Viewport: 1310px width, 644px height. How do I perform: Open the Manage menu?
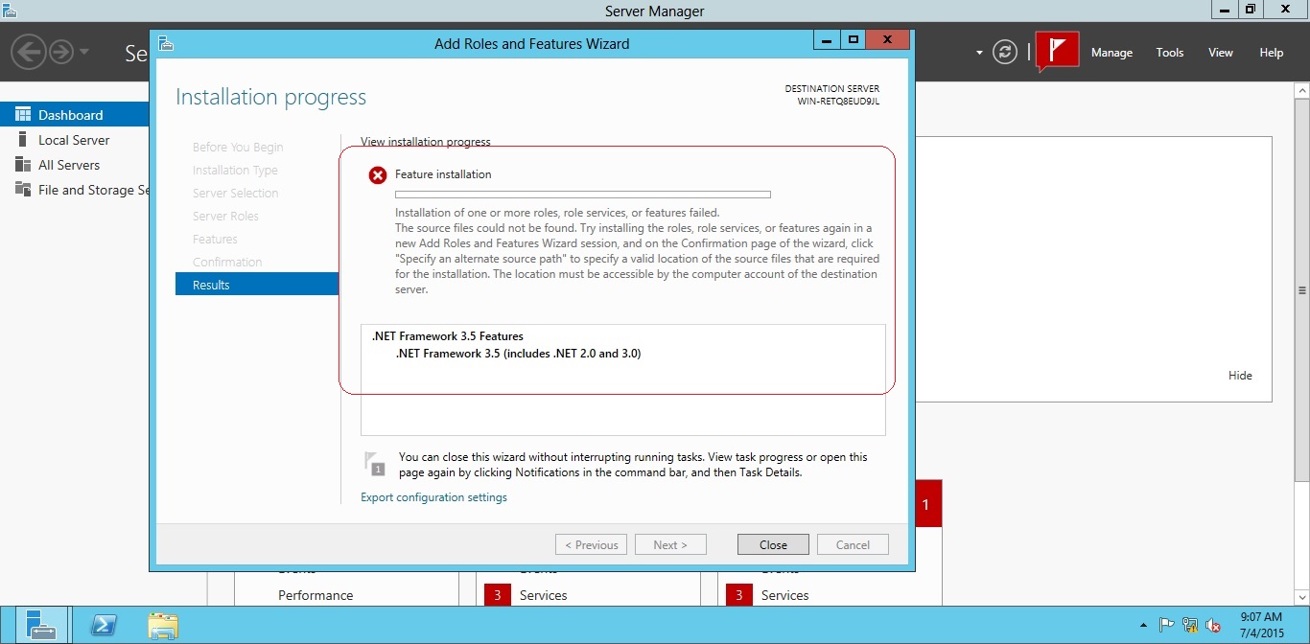[1111, 52]
